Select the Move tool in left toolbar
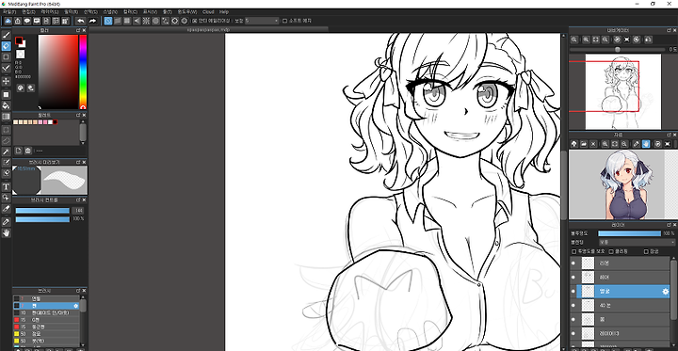Screen dimensions: 678x351 (6, 81)
